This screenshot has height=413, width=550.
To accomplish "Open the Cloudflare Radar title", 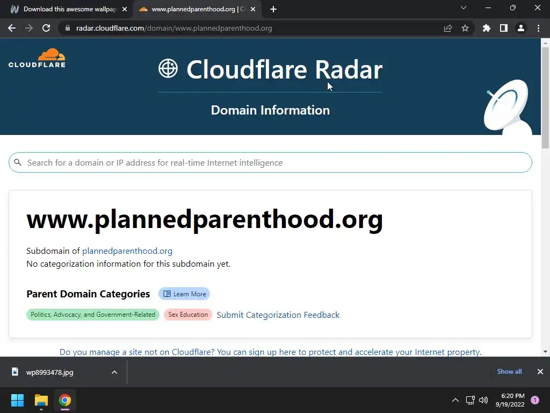I will click(x=285, y=69).
